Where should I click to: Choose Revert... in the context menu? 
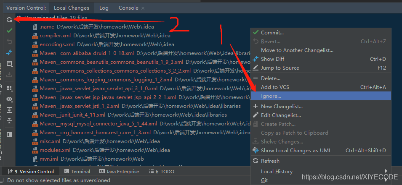tap(321, 42)
